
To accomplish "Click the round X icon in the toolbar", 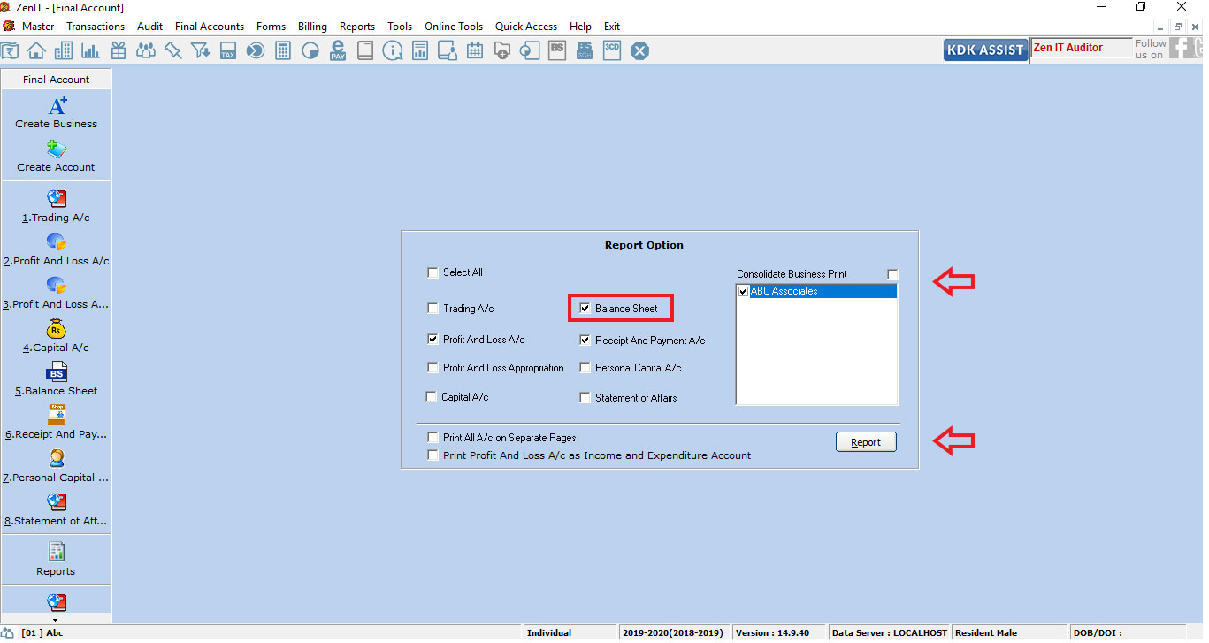I will tap(639, 51).
